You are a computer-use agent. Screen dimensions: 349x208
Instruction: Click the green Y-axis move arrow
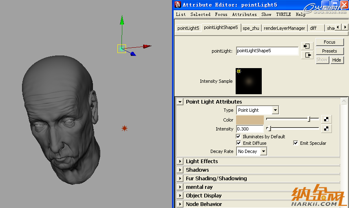coord(122,20)
